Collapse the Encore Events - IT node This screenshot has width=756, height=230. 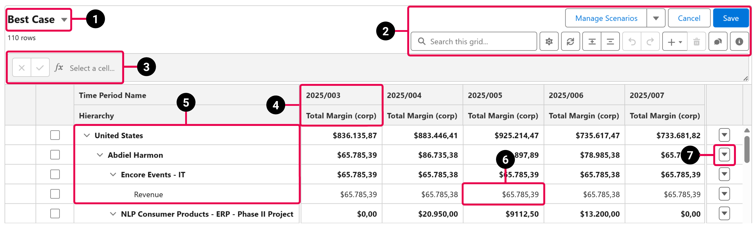tap(113, 174)
